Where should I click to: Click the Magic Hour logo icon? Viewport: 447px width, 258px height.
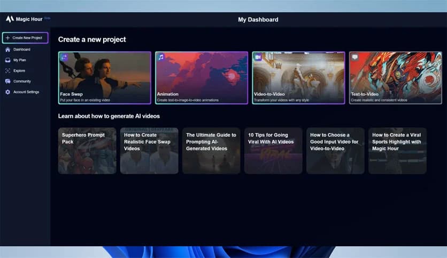(x=10, y=19)
